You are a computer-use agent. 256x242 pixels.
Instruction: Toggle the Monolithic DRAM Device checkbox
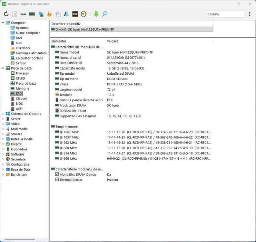tap(57, 174)
